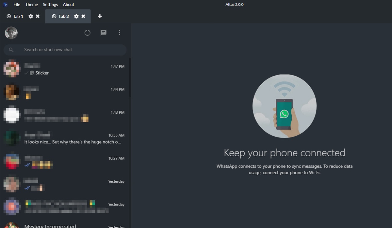The image size is (392, 228).
Task: Click the magnifier search icon
Action: 11,50
